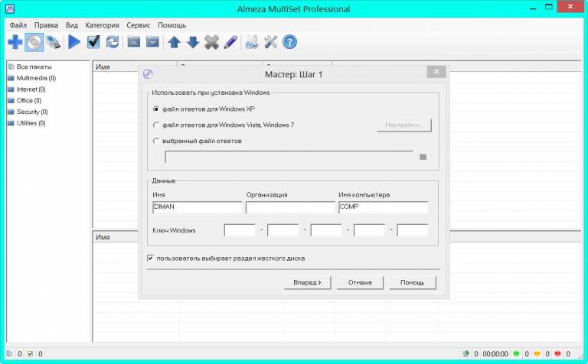Click the Вперед > button
Image resolution: width=588 pixels, height=364 pixels.
point(307,283)
